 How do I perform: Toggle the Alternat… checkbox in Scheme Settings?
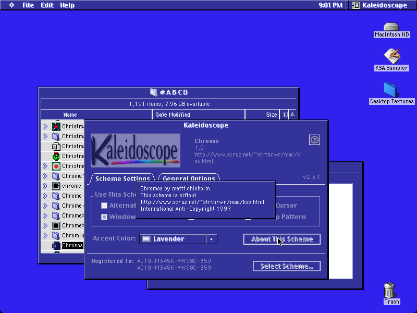(104, 206)
